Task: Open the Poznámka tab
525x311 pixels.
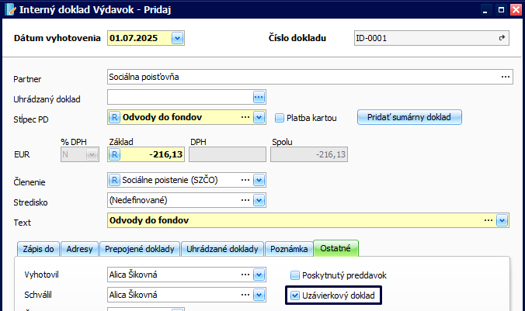Action: pos(289,249)
